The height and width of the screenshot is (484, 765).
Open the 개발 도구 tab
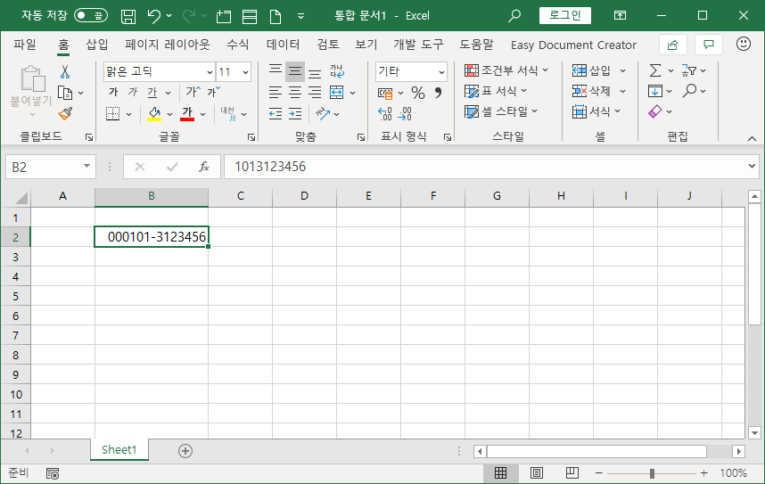(x=418, y=45)
